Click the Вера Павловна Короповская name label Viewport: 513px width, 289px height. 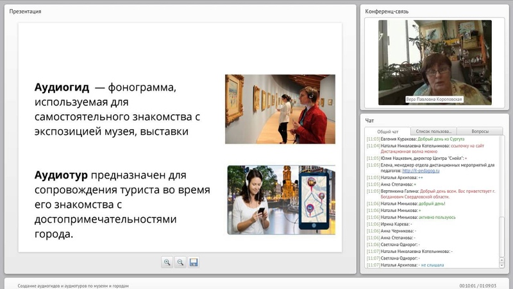434,100
